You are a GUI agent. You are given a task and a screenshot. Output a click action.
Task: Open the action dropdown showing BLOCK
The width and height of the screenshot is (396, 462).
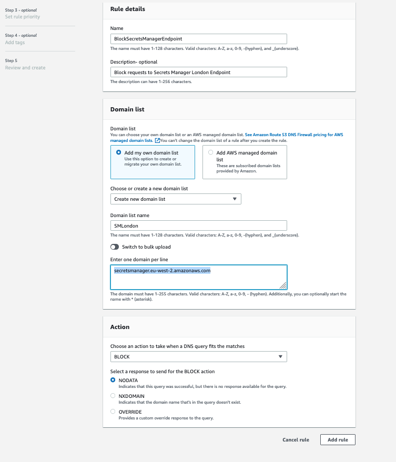[x=198, y=356]
